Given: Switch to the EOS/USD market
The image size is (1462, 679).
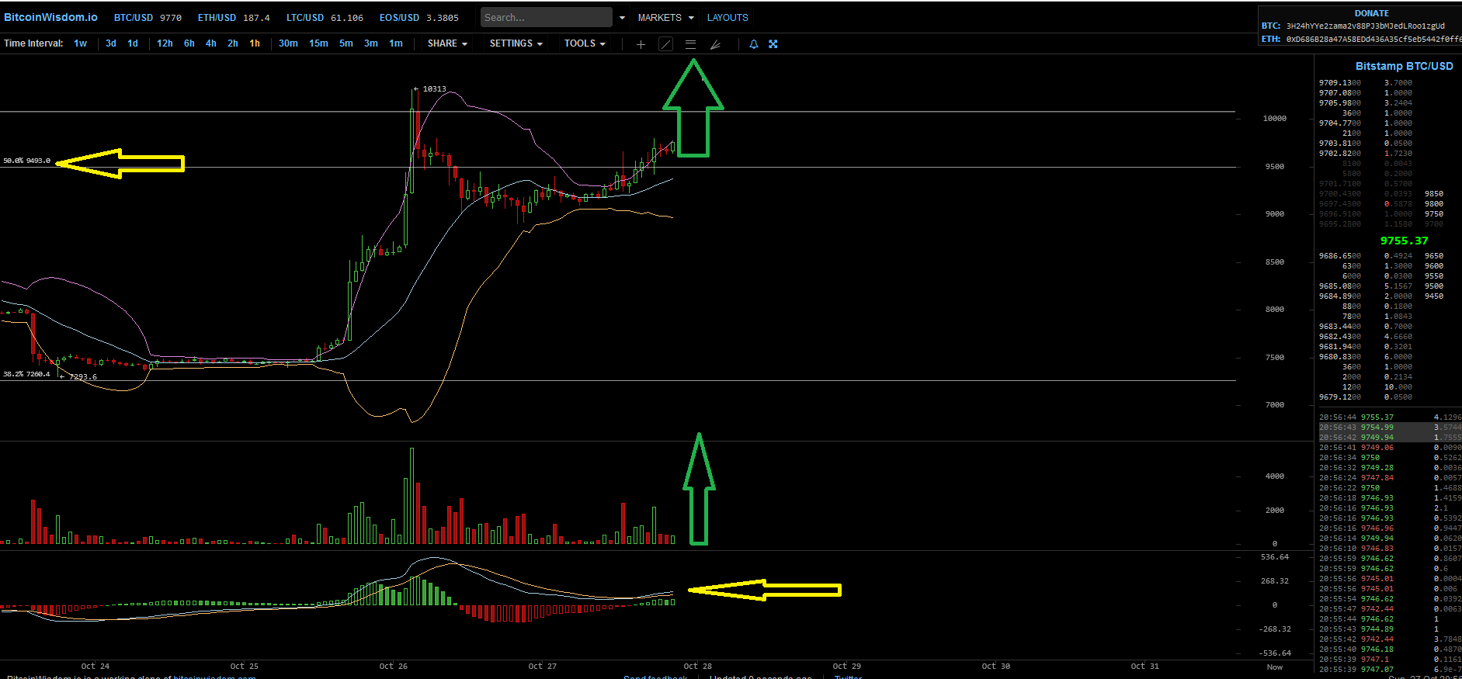Looking at the screenshot, I should (418, 18).
